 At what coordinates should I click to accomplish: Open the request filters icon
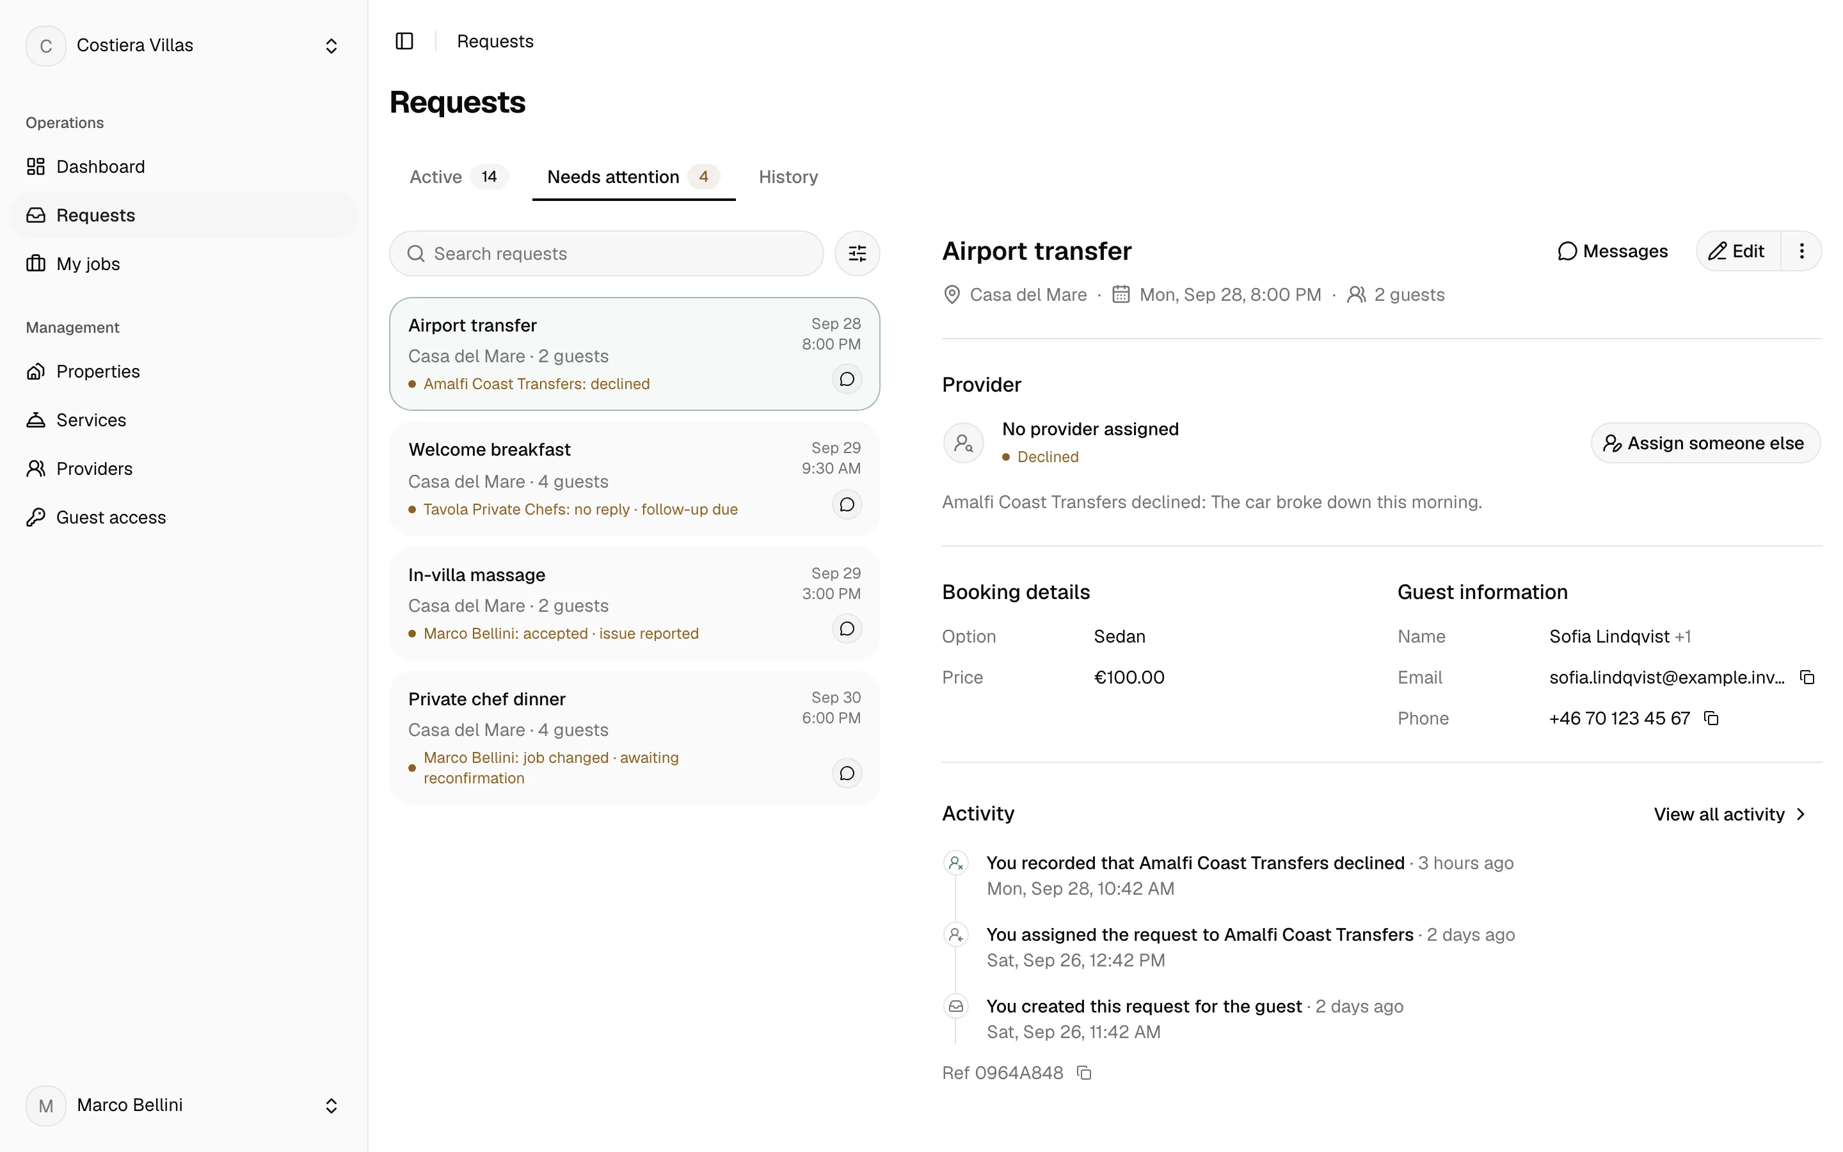(x=857, y=253)
